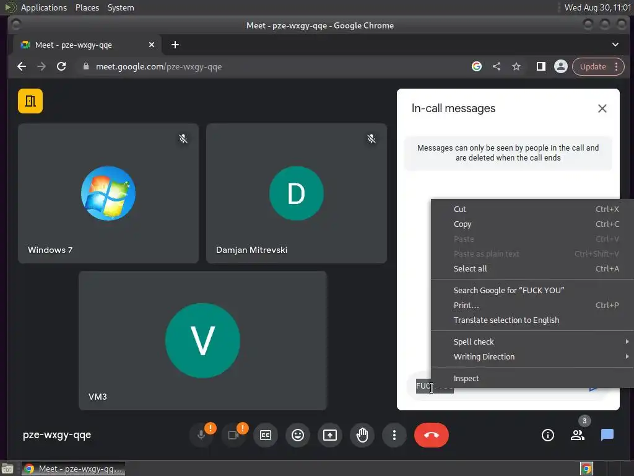The height and width of the screenshot is (476, 634).
Task: Bookmark this tab with the star icon
Action: pyautogui.click(x=516, y=66)
